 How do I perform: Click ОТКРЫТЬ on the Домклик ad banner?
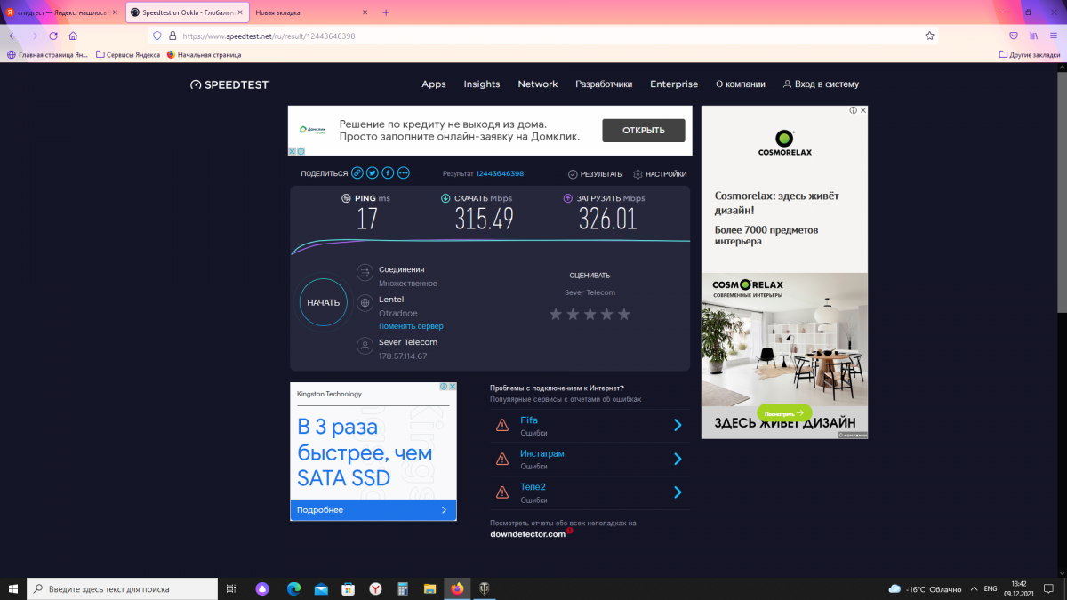pyautogui.click(x=644, y=131)
